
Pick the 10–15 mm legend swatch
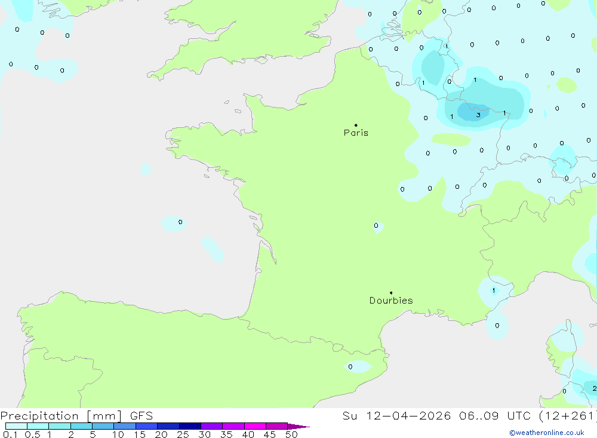click(x=125, y=426)
